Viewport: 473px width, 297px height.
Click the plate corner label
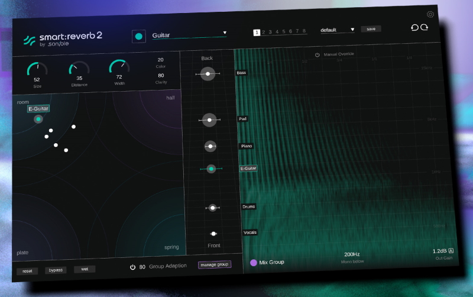click(22, 253)
